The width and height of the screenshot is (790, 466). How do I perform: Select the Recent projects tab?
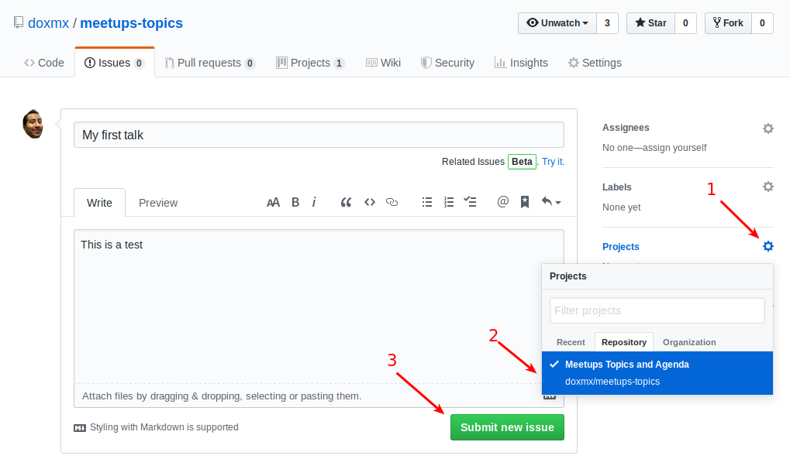(571, 342)
